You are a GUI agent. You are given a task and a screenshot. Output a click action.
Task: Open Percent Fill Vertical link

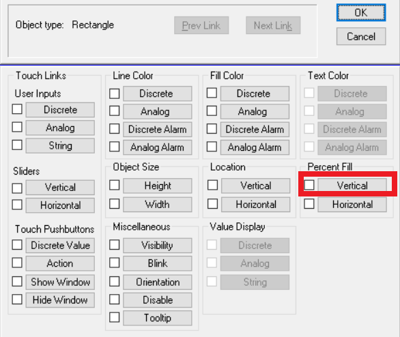(x=352, y=186)
